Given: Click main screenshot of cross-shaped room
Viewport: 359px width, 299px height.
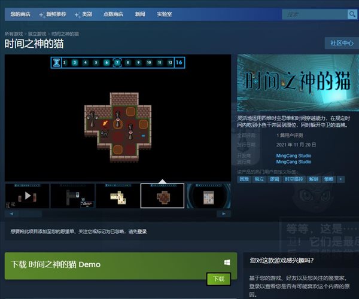Looking at the screenshot, I should [x=118, y=118].
